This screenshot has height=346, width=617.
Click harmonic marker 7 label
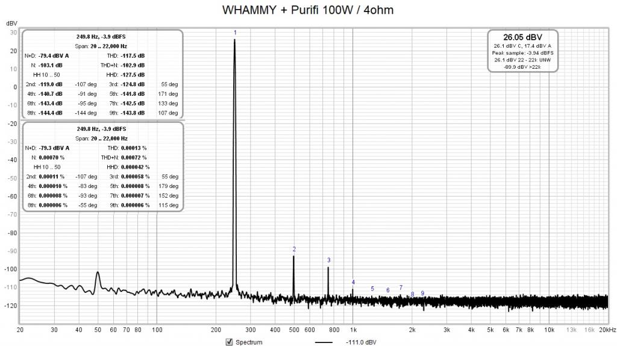401,288
